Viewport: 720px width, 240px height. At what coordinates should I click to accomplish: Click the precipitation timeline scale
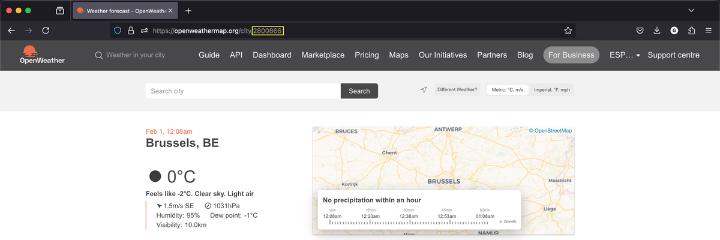click(409, 222)
